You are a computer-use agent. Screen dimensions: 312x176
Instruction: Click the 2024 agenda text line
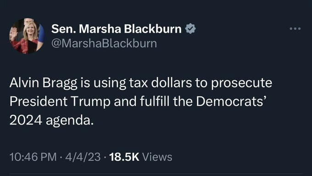51,120
